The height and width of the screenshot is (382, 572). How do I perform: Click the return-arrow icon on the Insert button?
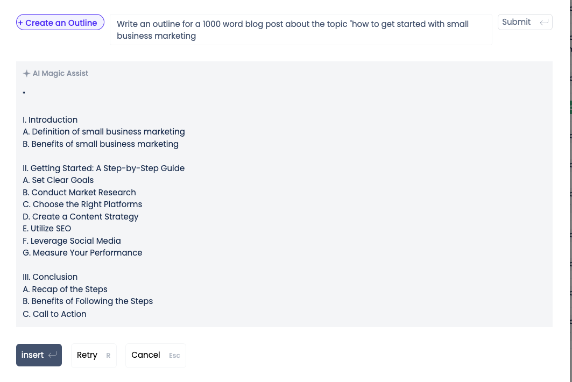[x=52, y=355]
